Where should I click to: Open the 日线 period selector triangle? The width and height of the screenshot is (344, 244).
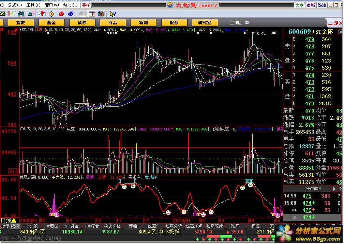[14, 221]
